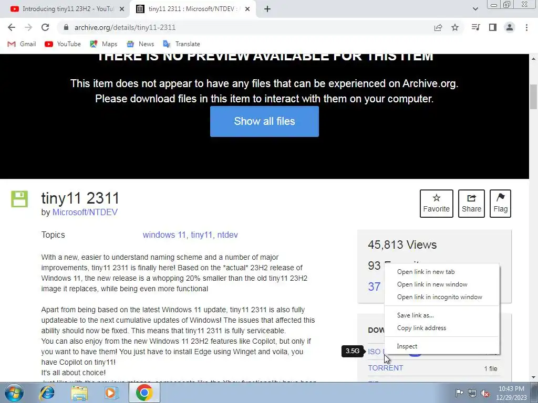The image size is (538, 403).
Task: Bookmark this tab with star icon
Action: tap(455, 27)
